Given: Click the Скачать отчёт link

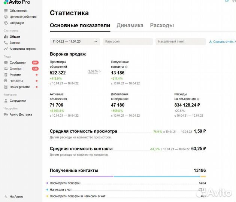Looking at the screenshot, I should coord(223,42).
